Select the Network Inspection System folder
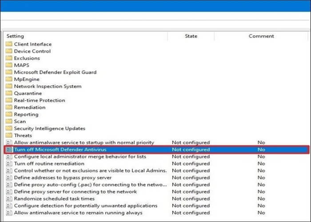Viewport: 311px width, 222px height. pos(48,86)
